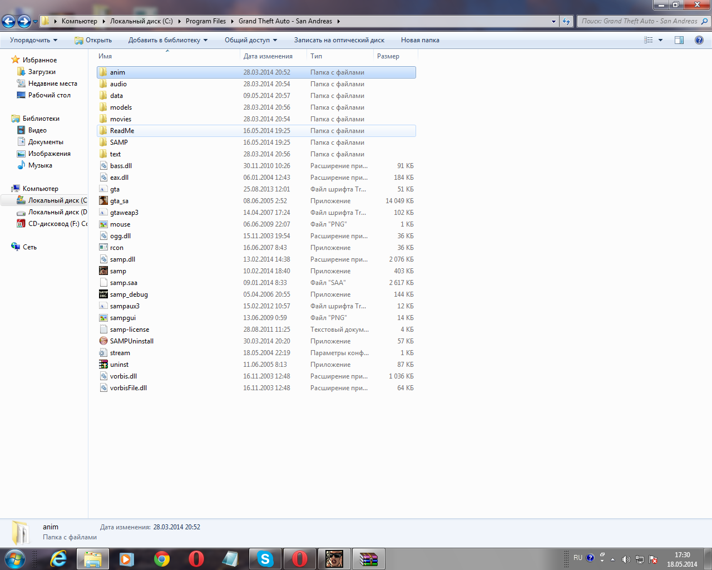Toggle the preview pane button

point(679,40)
